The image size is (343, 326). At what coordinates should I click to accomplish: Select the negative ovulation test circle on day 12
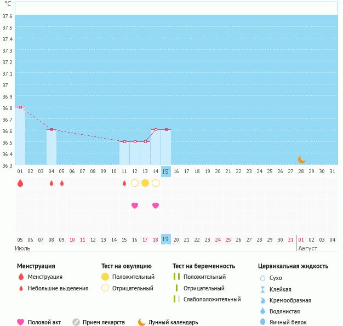(x=135, y=183)
